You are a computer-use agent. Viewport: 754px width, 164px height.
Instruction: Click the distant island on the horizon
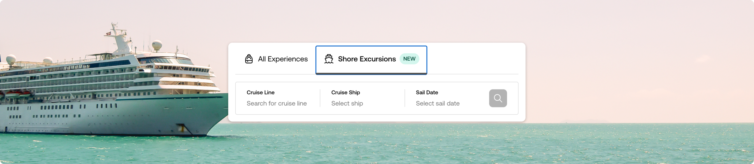click(x=584, y=121)
